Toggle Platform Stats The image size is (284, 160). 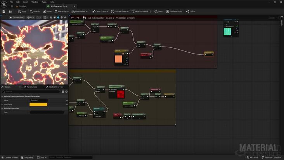pos(174,11)
